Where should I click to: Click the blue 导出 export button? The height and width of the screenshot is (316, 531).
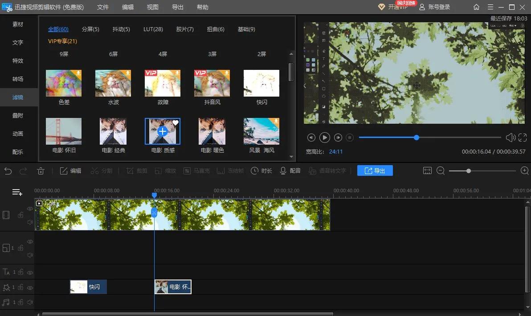coord(375,171)
